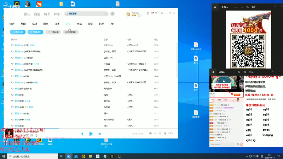
Task: Click the 批量操作 batch operation button
Action: click(x=71, y=32)
